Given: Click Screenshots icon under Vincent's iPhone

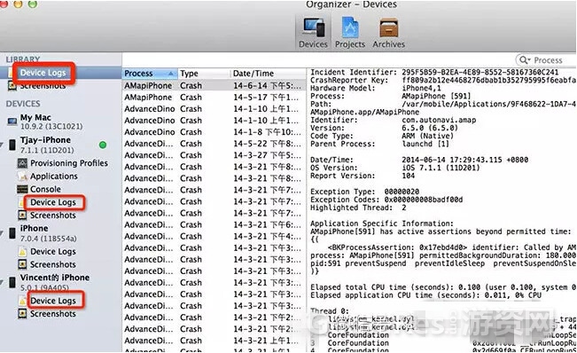Looking at the screenshot, I should [x=22, y=314].
